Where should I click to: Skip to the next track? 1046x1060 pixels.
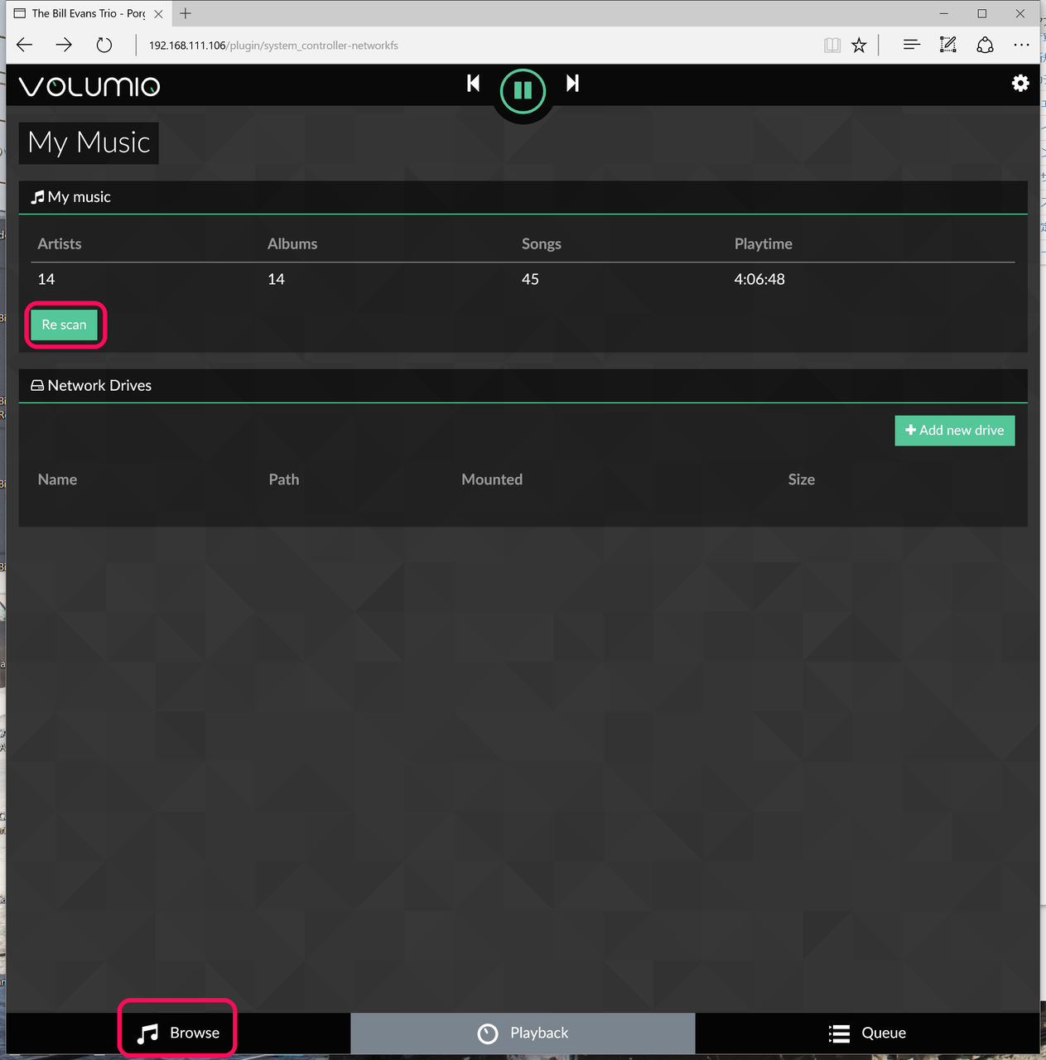(x=572, y=83)
